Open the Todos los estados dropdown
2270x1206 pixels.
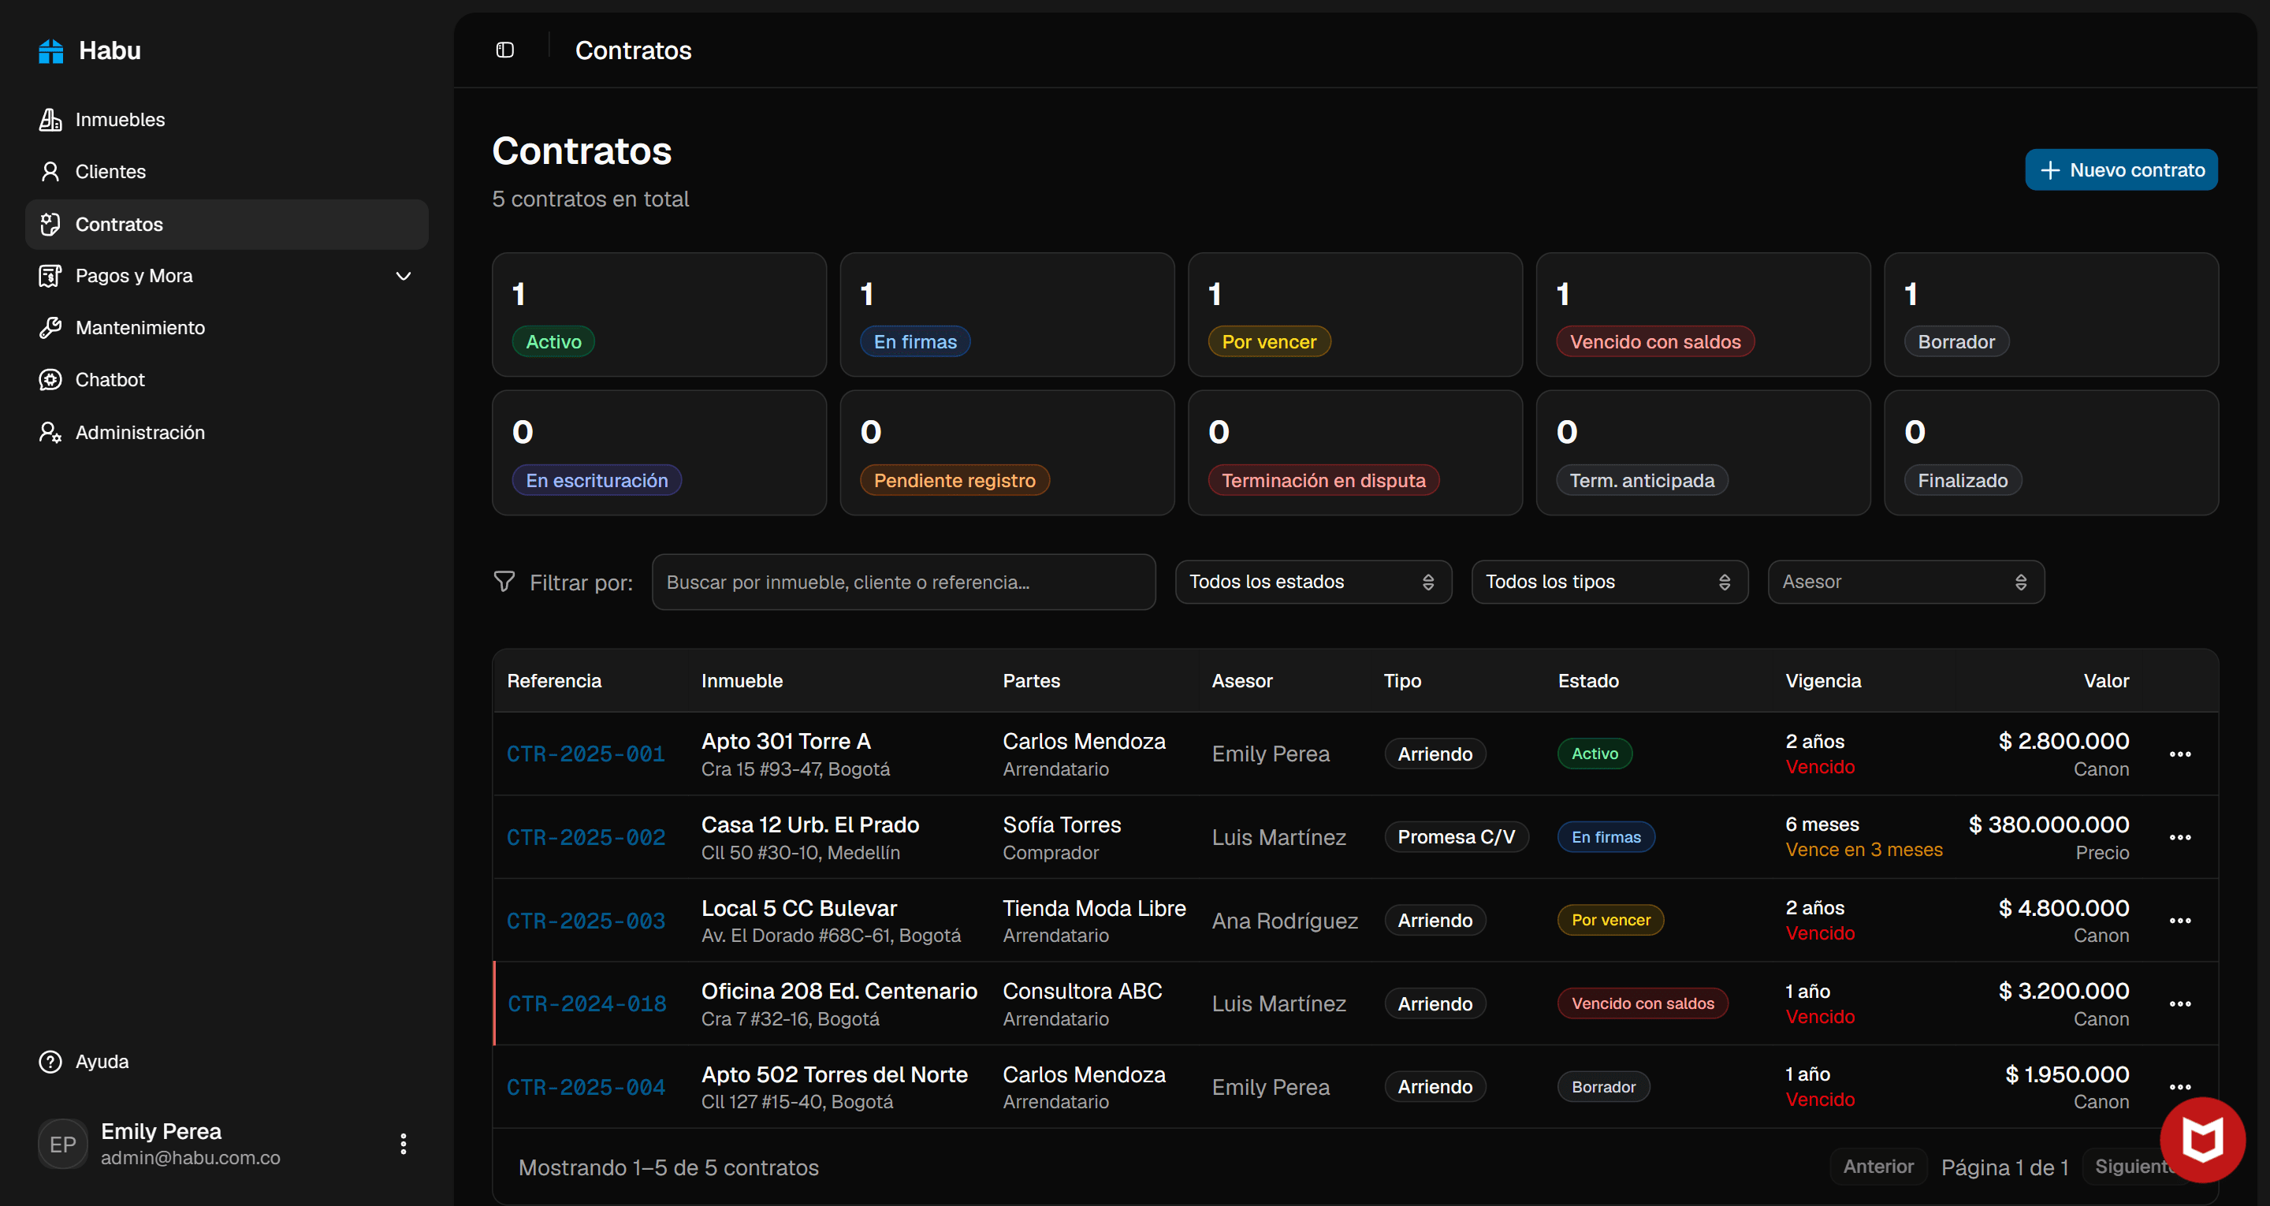(1313, 582)
